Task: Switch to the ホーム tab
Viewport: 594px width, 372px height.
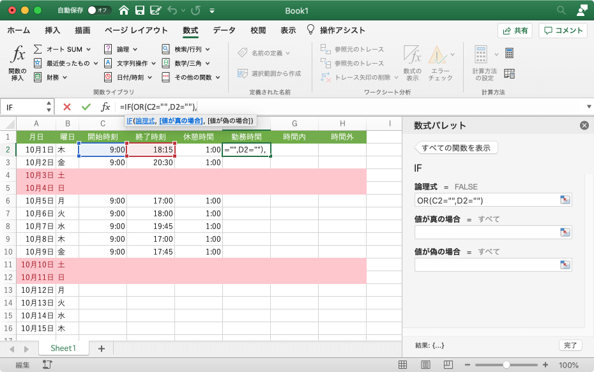Action: pyautogui.click(x=19, y=30)
